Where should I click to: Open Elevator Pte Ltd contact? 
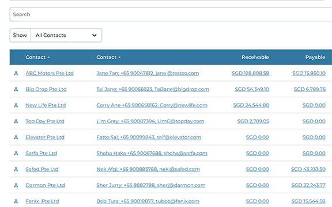pos(45,137)
